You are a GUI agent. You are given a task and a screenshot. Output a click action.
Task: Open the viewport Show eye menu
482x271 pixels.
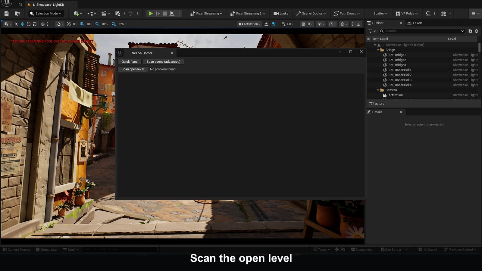point(321,24)
